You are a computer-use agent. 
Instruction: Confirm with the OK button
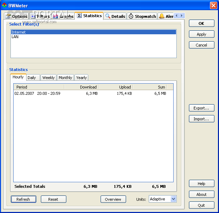[x=202, y=23]
